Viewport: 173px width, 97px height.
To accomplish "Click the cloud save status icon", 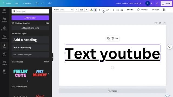I will pyautogui.click(x=49, y=4).
